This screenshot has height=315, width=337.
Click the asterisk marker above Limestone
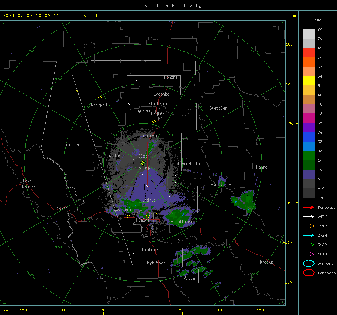coord(71,141)
